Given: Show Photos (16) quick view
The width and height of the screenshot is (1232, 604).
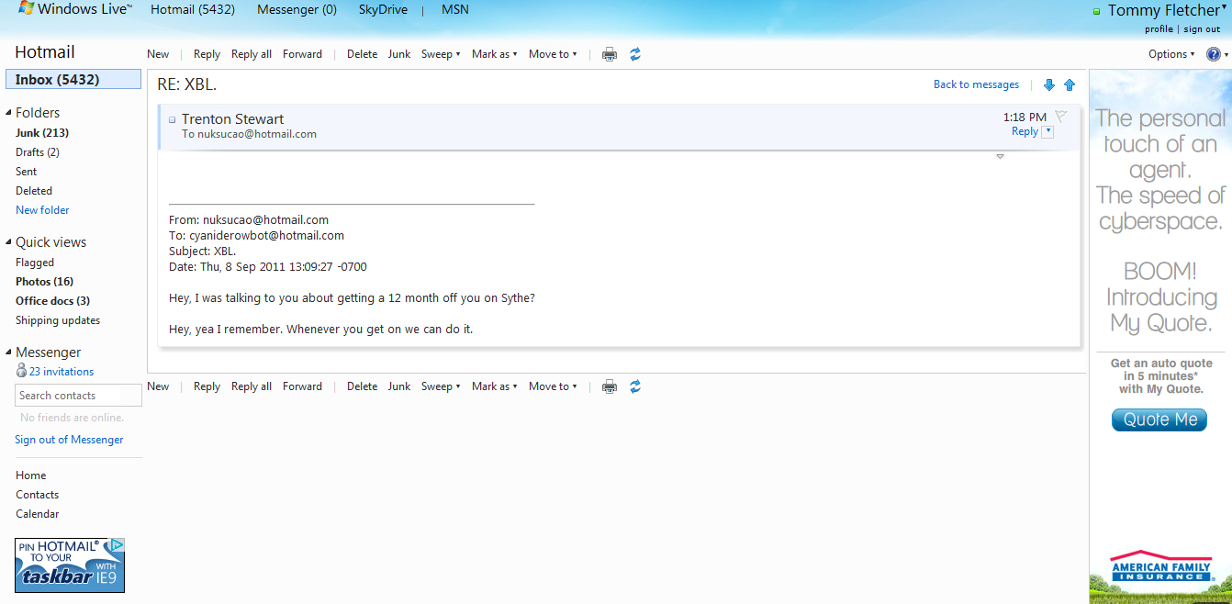Looking at the screenshot, I should pos(44,282).
